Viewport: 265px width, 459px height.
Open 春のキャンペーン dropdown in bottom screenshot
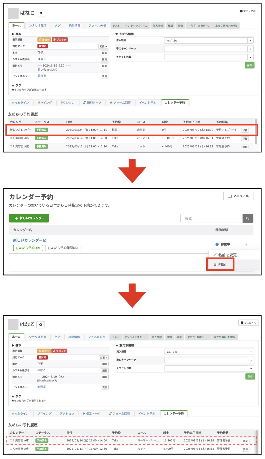coord(209,360)
